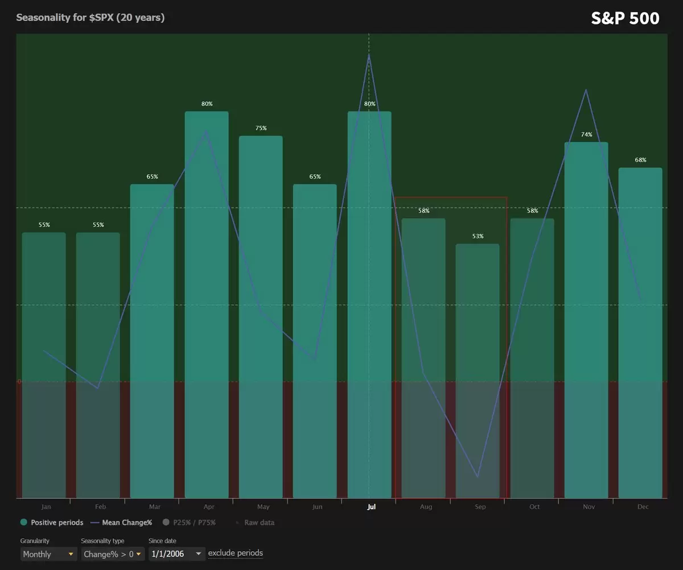Select the March positive periods bar
683x570 pixels.
[x=152, y=341]
